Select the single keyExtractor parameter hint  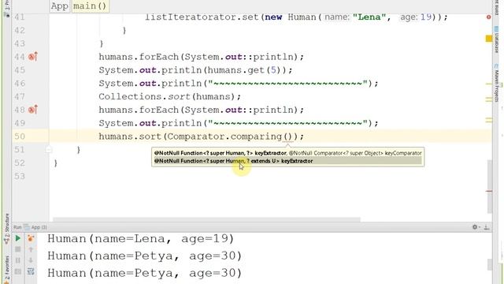[x=287, y=161]
